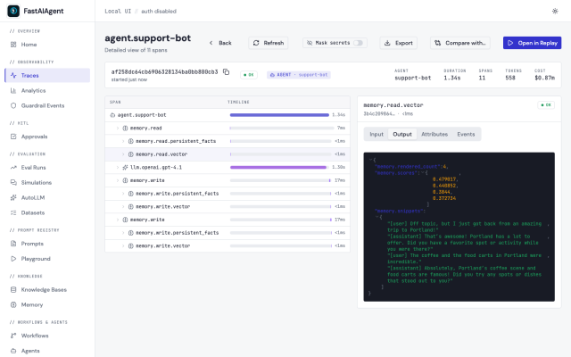Open the Attributes tab
The height and width of the screenshot is (357, 571).
click(434, 135)
